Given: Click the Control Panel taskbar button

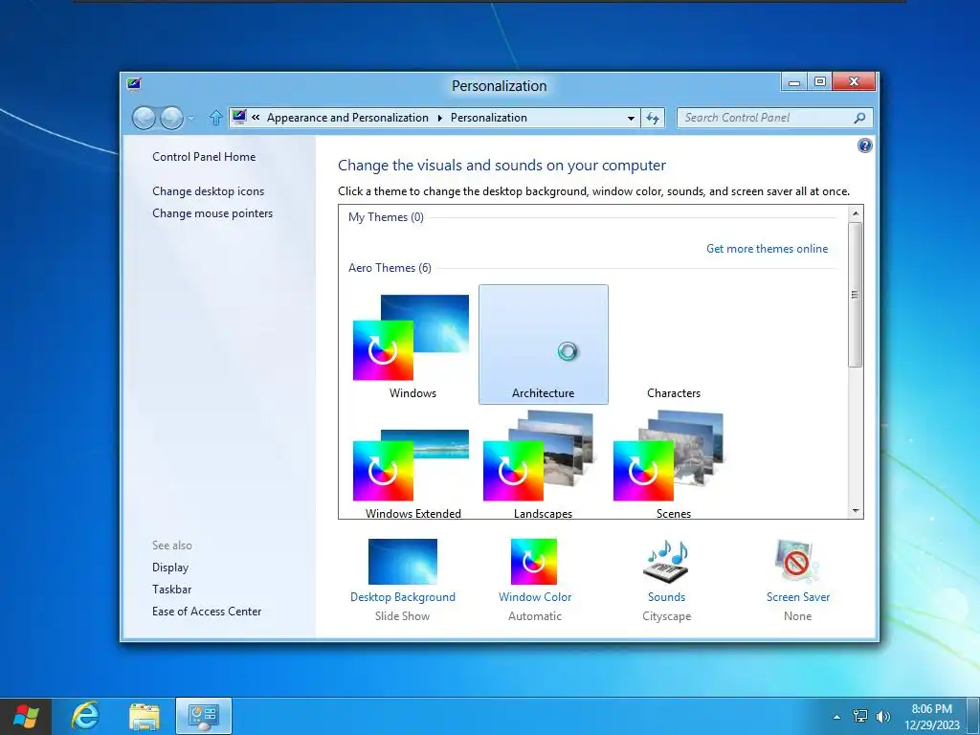Looking at the screenshot, I should coord(204,716).
